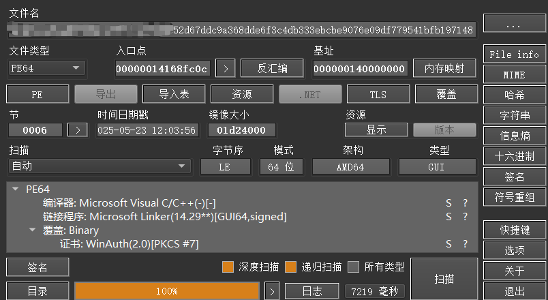Toggle the 深度扫描 checkbox
This screenshot has height=300, width=548.
tap(228, 267)
